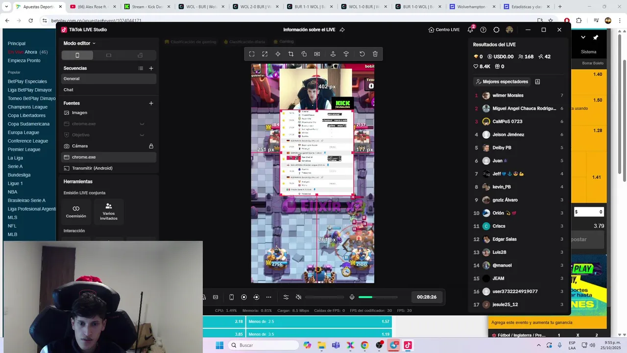The image size is (627, 353).
Task: Click the Chrome icon in taskbar
Action: pos(364,345)
